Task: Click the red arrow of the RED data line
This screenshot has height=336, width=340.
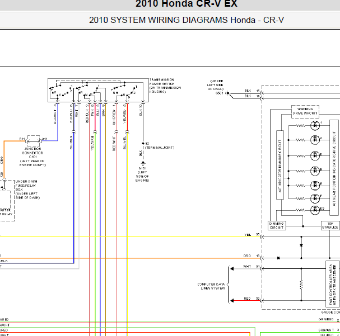Action: [232, 301]
